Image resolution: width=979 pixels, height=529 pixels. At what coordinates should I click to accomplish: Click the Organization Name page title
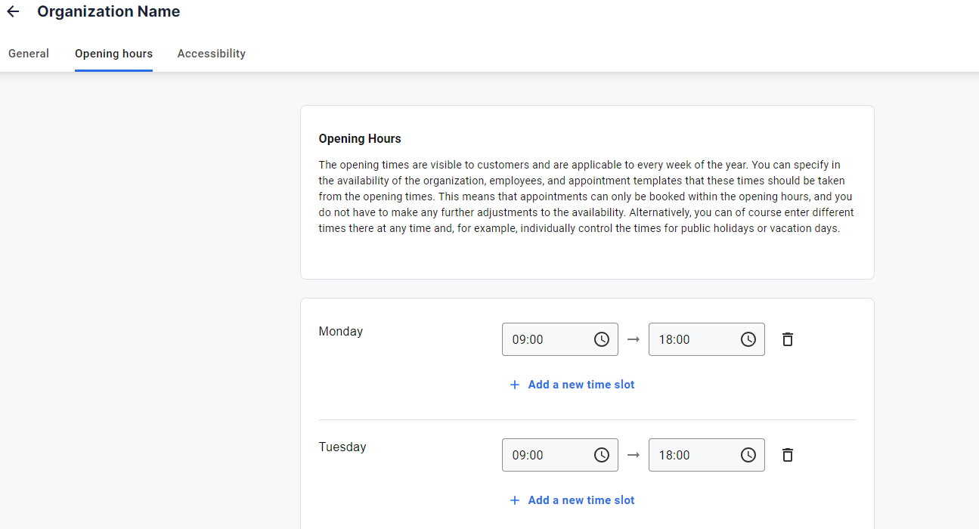[x=109, y=11]
